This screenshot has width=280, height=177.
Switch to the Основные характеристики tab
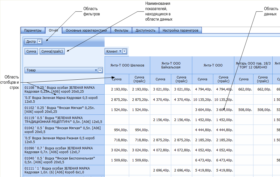coord(86,30)
